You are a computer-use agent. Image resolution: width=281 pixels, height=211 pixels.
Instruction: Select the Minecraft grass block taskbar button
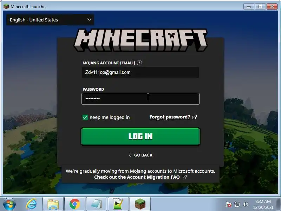(140, 204)
